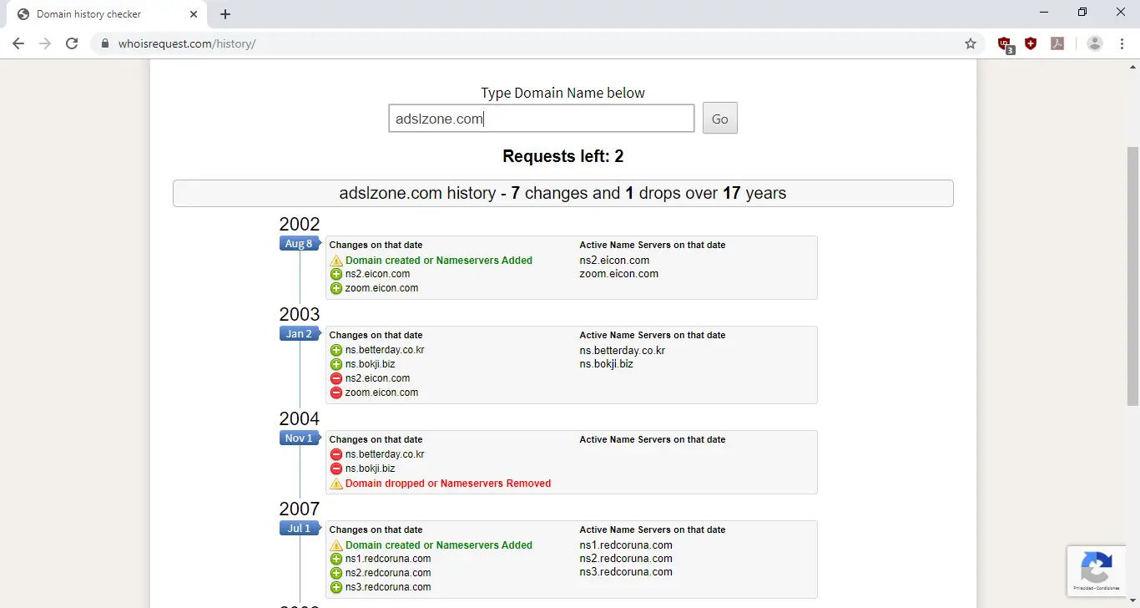Screen dimensions: 1140x608
Task: Reload the whoisrequest page
Action: coord(72,43)
